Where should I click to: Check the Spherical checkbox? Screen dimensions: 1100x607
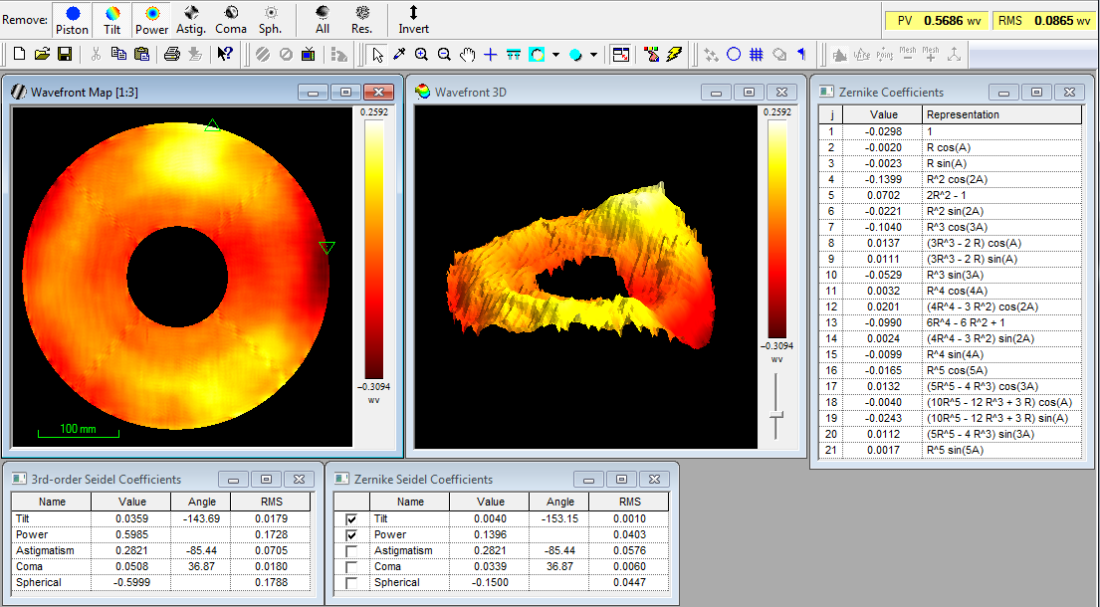351,583
